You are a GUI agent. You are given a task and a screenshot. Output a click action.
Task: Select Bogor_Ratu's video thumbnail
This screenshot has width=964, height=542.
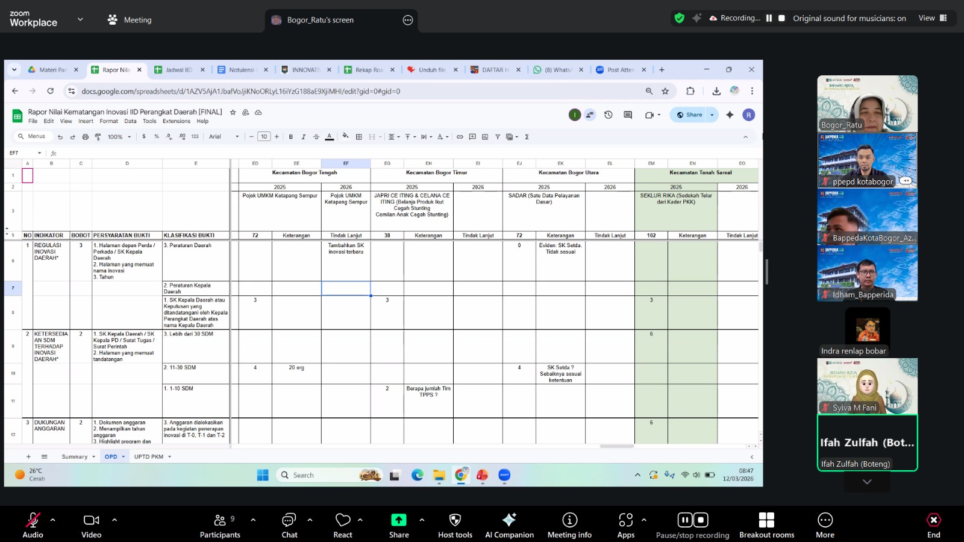[867, 104]
